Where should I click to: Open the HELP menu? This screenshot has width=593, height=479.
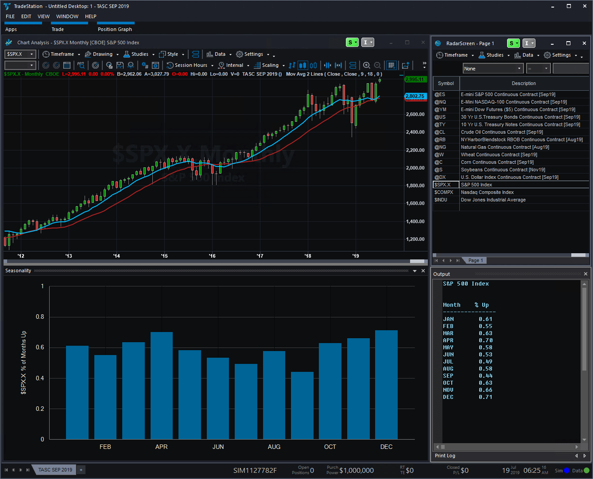click(91, 16)
